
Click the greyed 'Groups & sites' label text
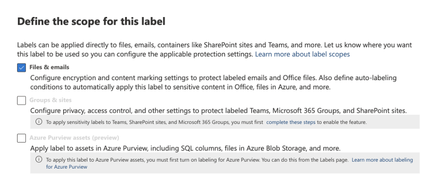(50, 100)
